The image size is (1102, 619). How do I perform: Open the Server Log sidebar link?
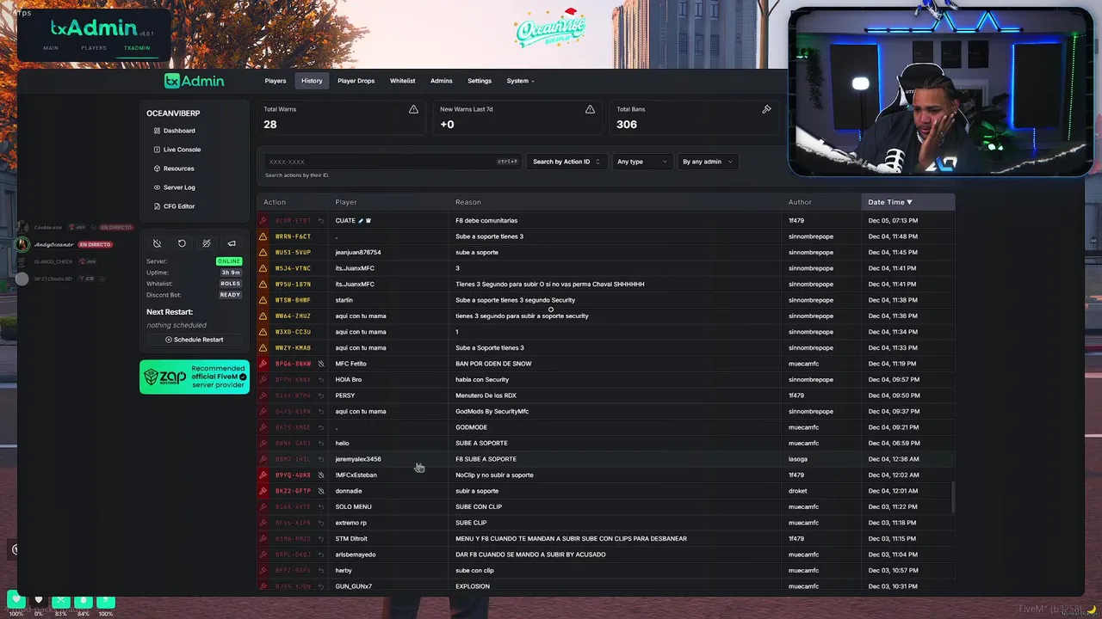(179, 187)
